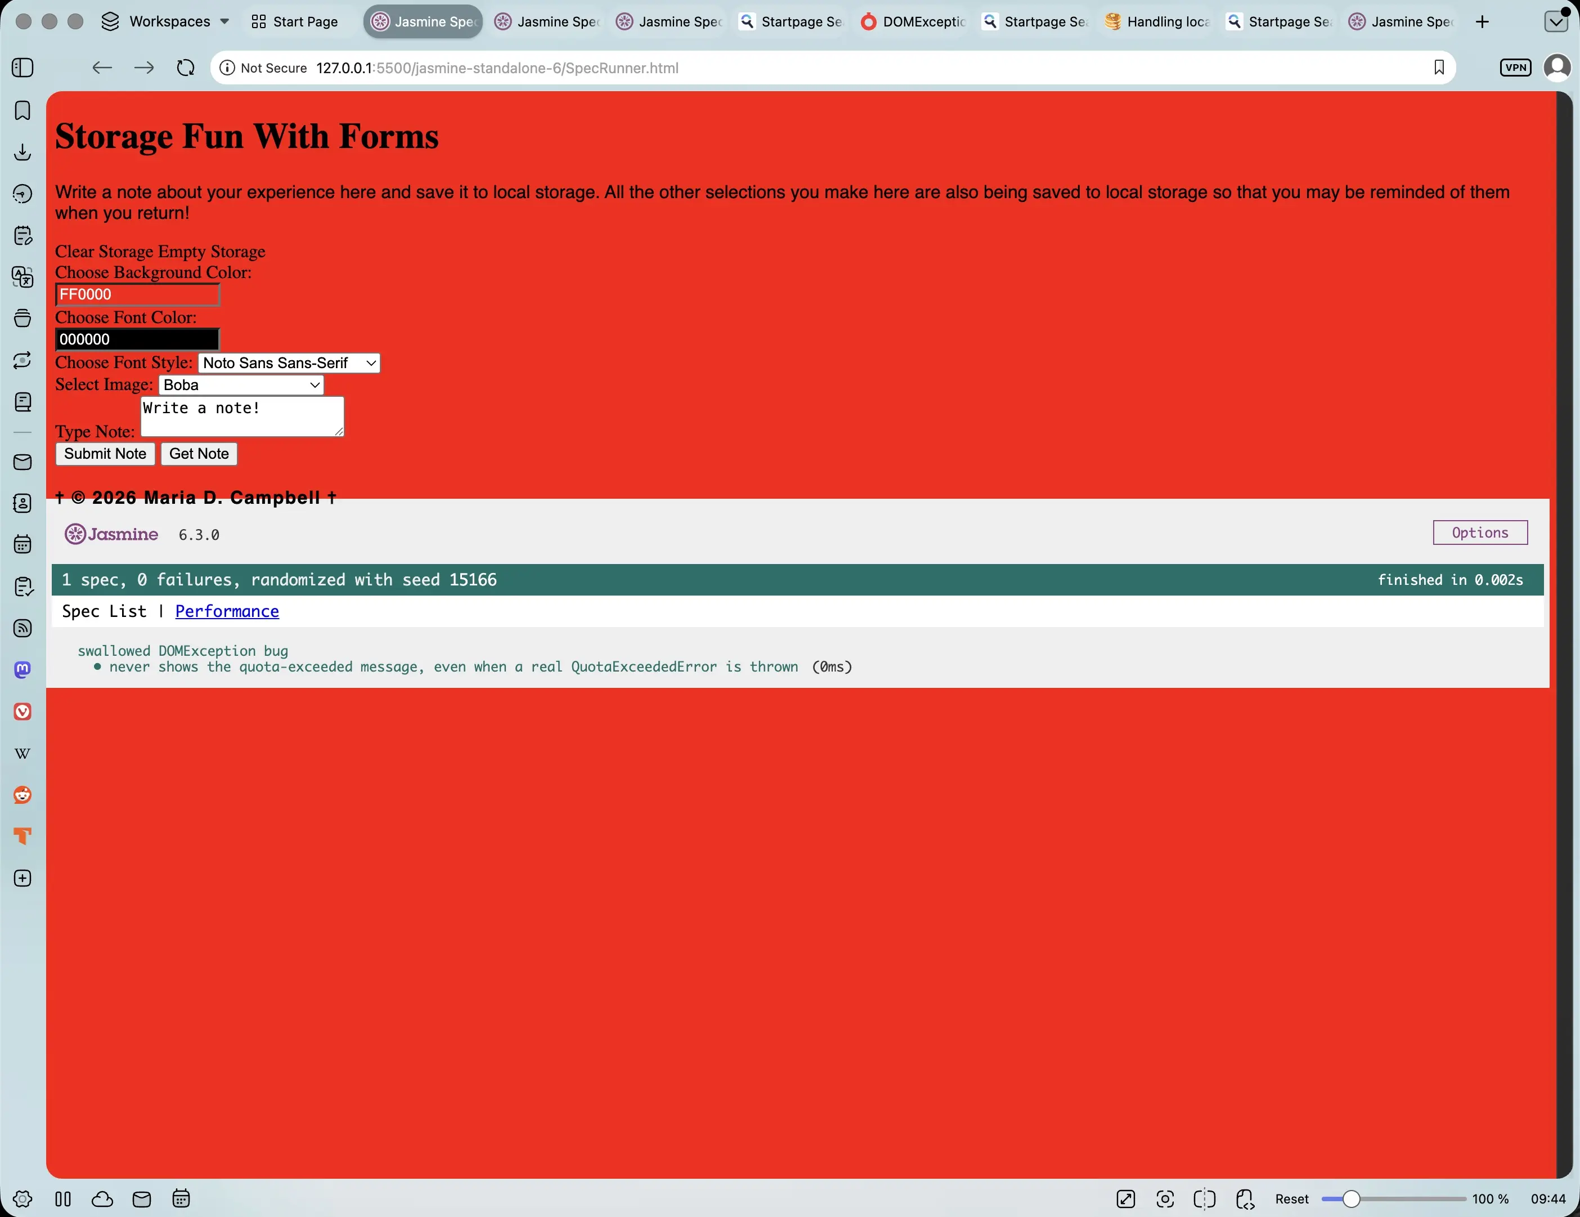Open page actions code icon
The height and width of the screenshot is (1217, 1580).
point(1244,1199)
